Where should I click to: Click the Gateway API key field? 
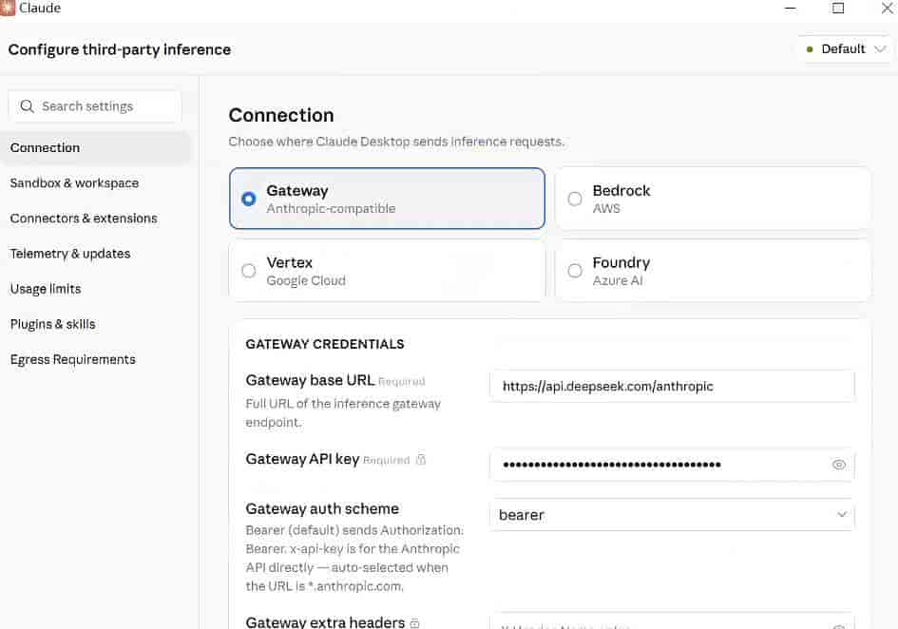click(x=672, y=465)
